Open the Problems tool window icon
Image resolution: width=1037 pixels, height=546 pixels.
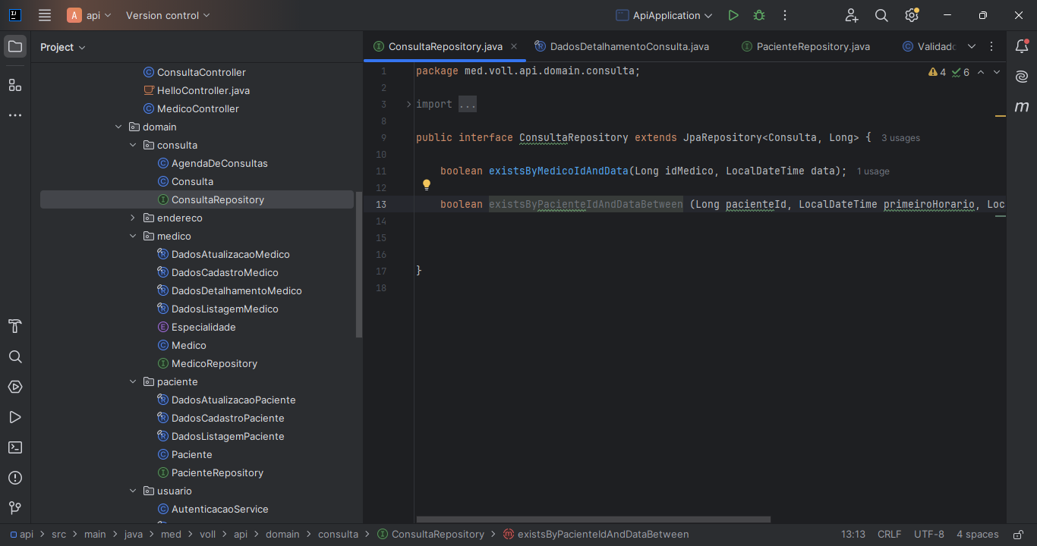pyautogui.click(x=15, y=478)
